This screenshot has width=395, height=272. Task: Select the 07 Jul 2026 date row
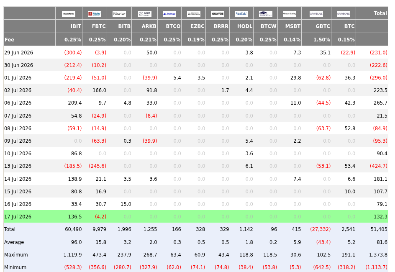point(196,115)
